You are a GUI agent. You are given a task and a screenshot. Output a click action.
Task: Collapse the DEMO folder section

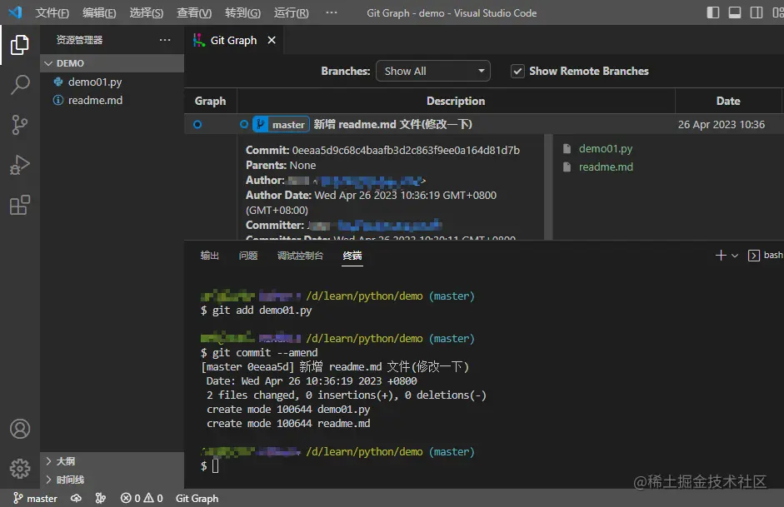tap(70, 63)
